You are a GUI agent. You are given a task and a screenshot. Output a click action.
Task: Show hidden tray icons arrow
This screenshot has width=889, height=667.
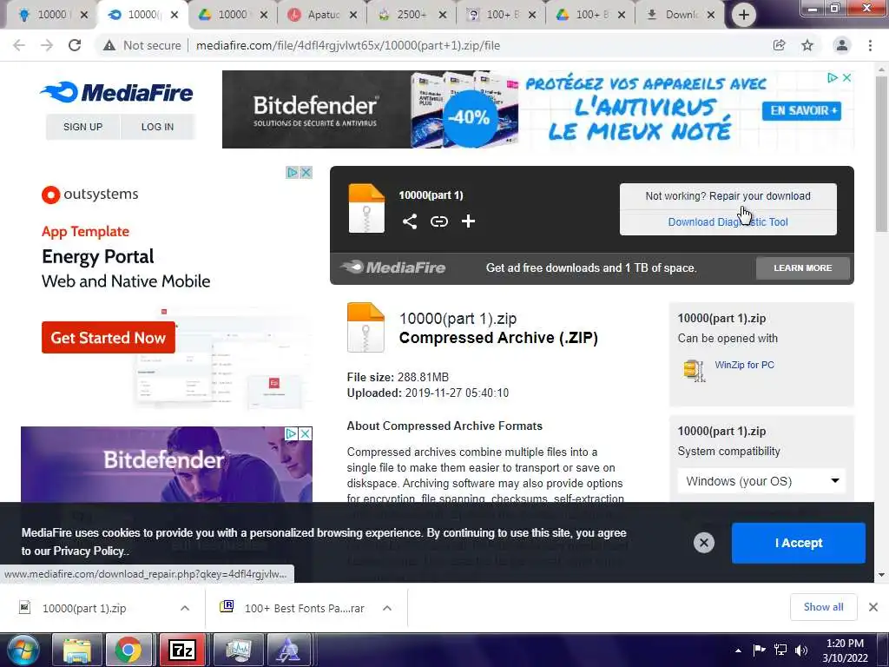(x=738, y=650)
